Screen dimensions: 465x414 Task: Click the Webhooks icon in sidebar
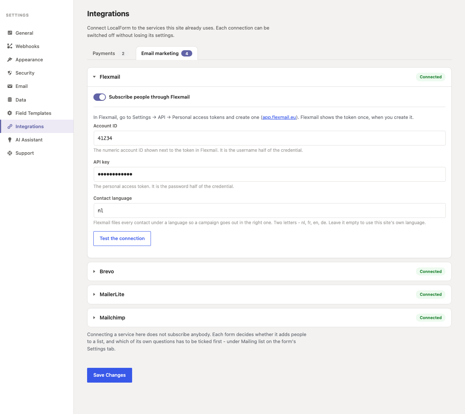(x=10, y=46)
